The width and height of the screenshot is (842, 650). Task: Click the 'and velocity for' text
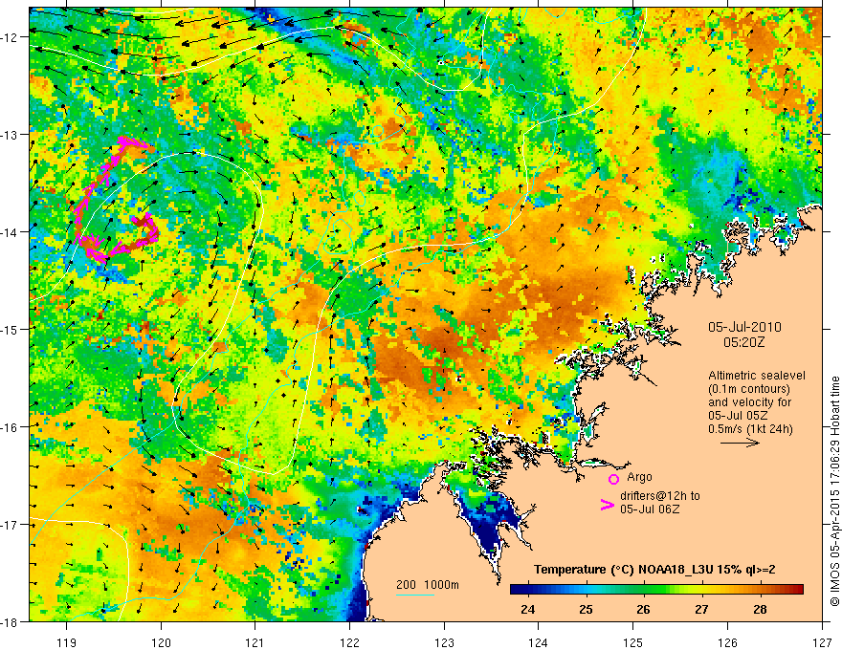point(749,402)
